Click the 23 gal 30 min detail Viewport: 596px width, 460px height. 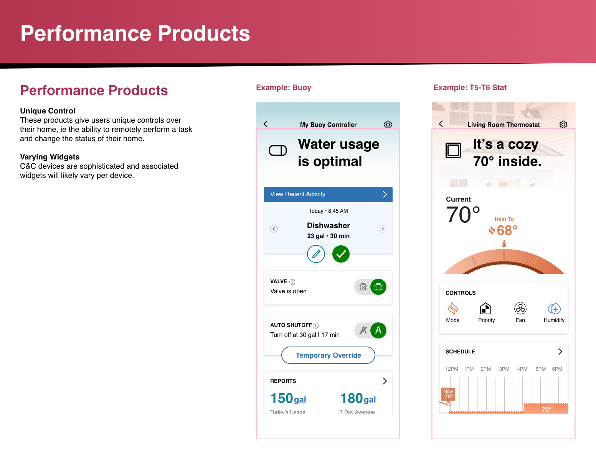[x=328, y=236]
